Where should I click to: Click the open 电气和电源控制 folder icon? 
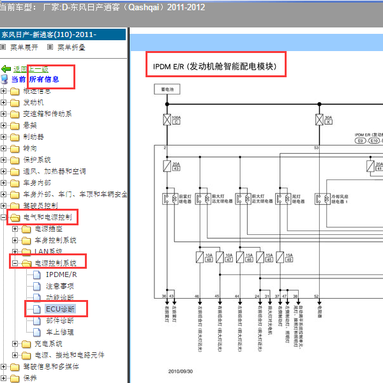15,218
